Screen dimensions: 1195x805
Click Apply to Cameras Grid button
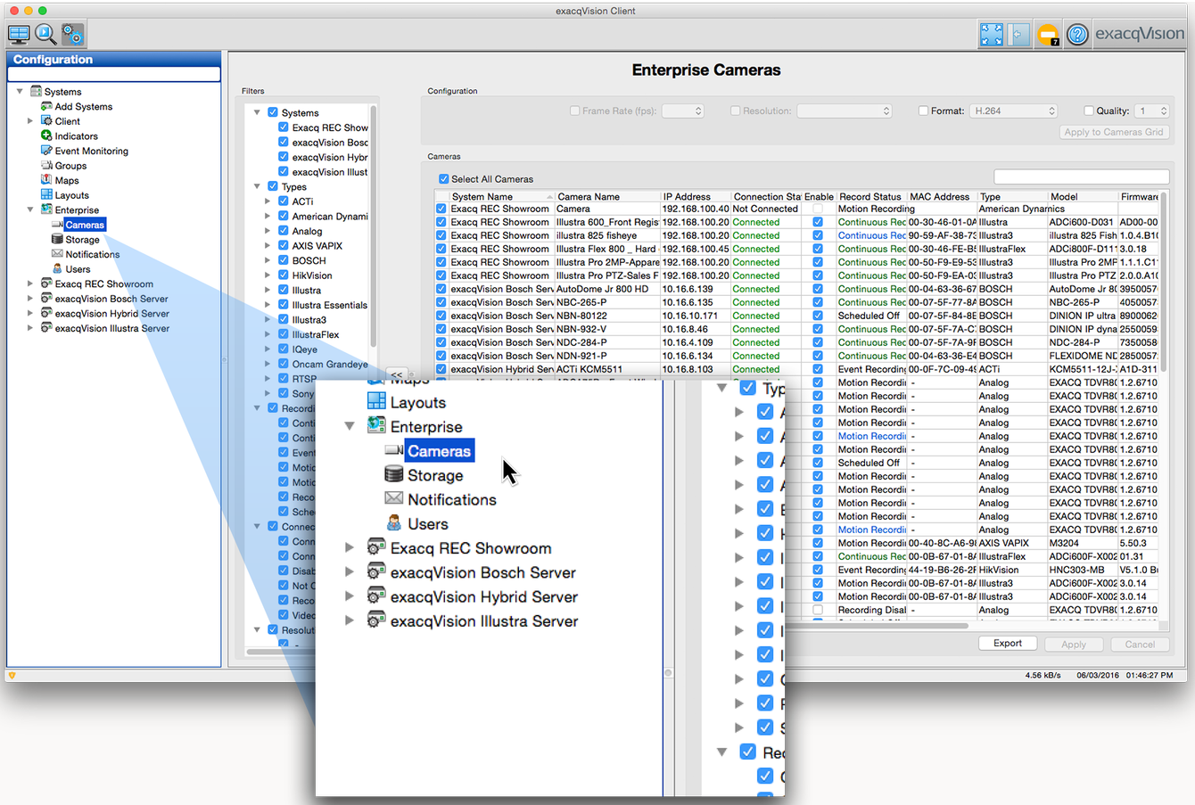click(1115, 132)
